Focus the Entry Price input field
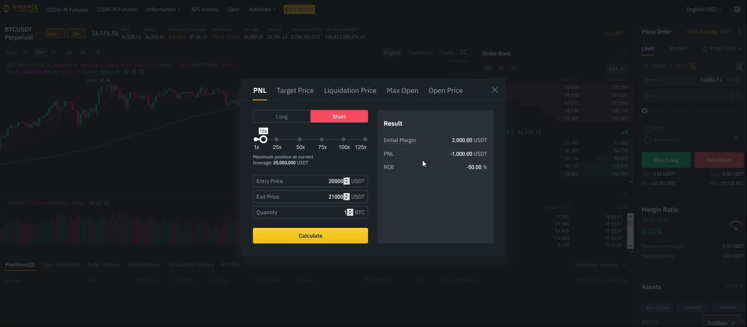 click(310, 181)
